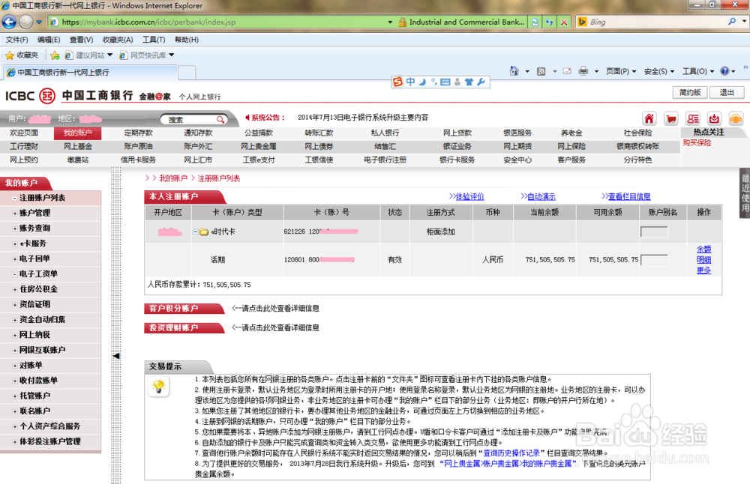The width and height of the screenshot is (750, 484).
Task: Toggle Compatibility View in the address bar
Action: [x=534, y=22]
